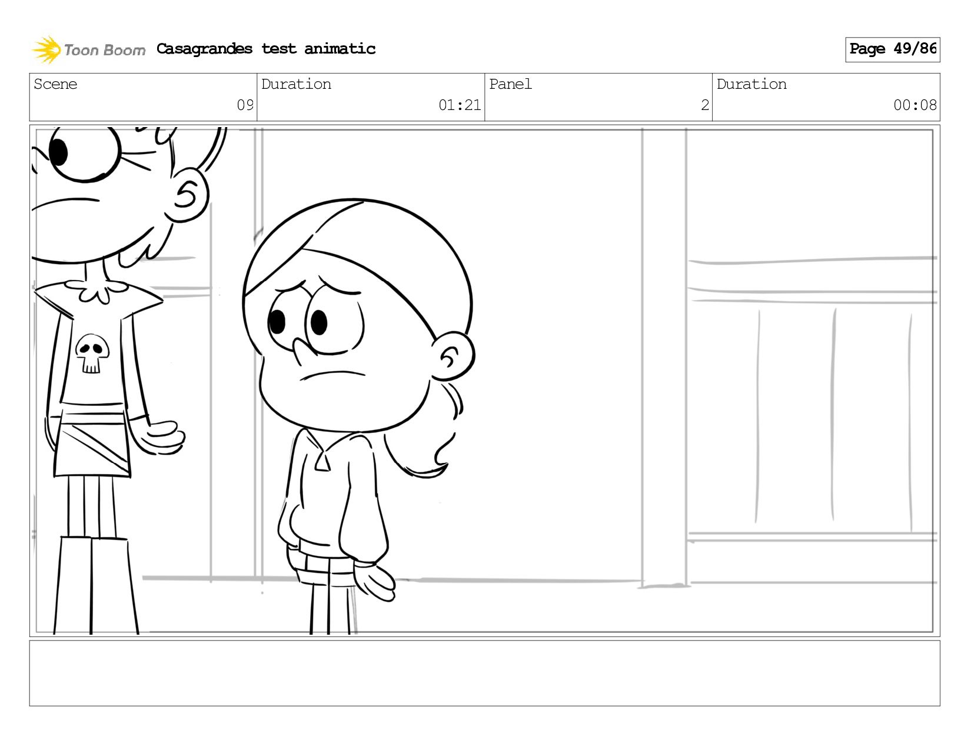Click the panel number '2'
The width and height of the screenshot is (971, 750).
click(x=704, y=105)
